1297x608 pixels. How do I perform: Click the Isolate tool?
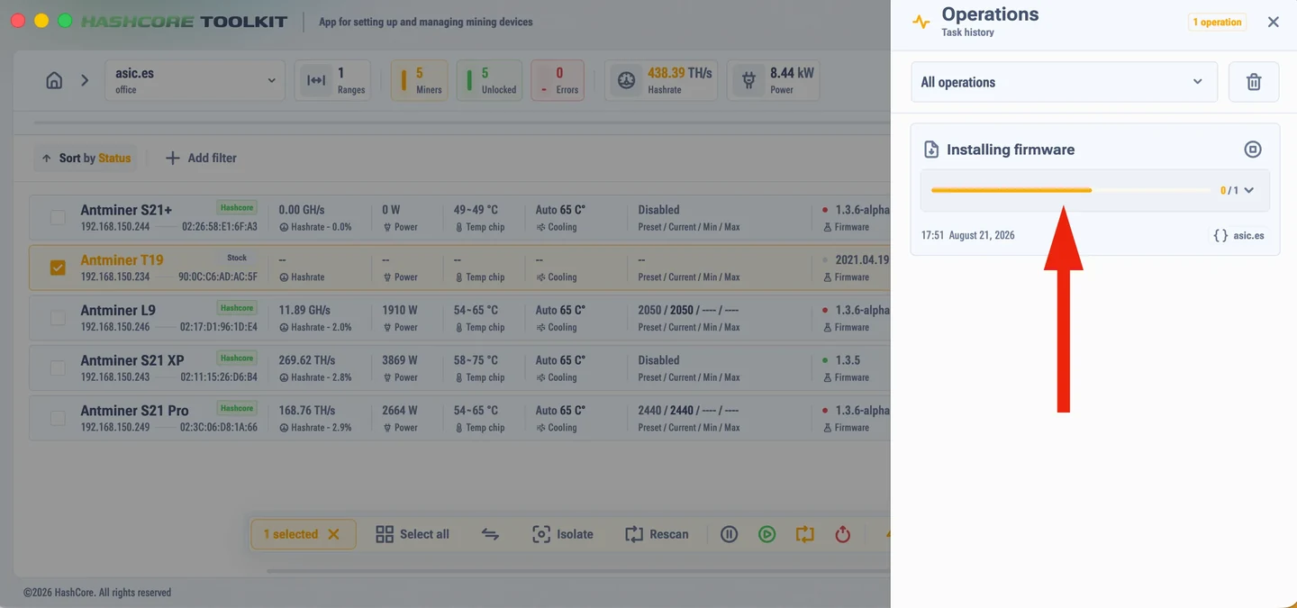[563, 534]
